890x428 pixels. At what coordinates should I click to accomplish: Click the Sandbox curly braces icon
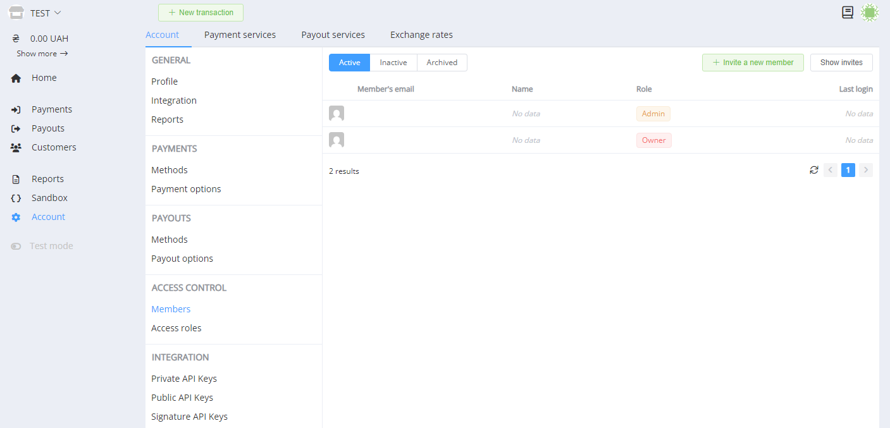[16, 199]
